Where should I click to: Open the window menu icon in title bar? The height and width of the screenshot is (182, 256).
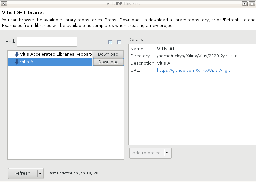point(3,4)
